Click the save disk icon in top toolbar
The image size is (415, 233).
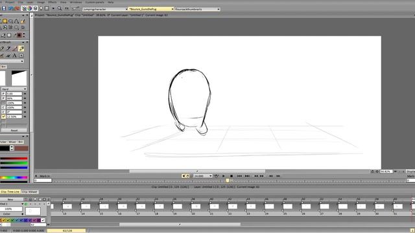[4, 8]
